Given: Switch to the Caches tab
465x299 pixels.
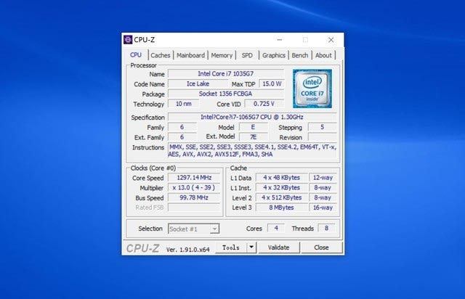Looking at the screenshot, I should (x=161, y=55).
